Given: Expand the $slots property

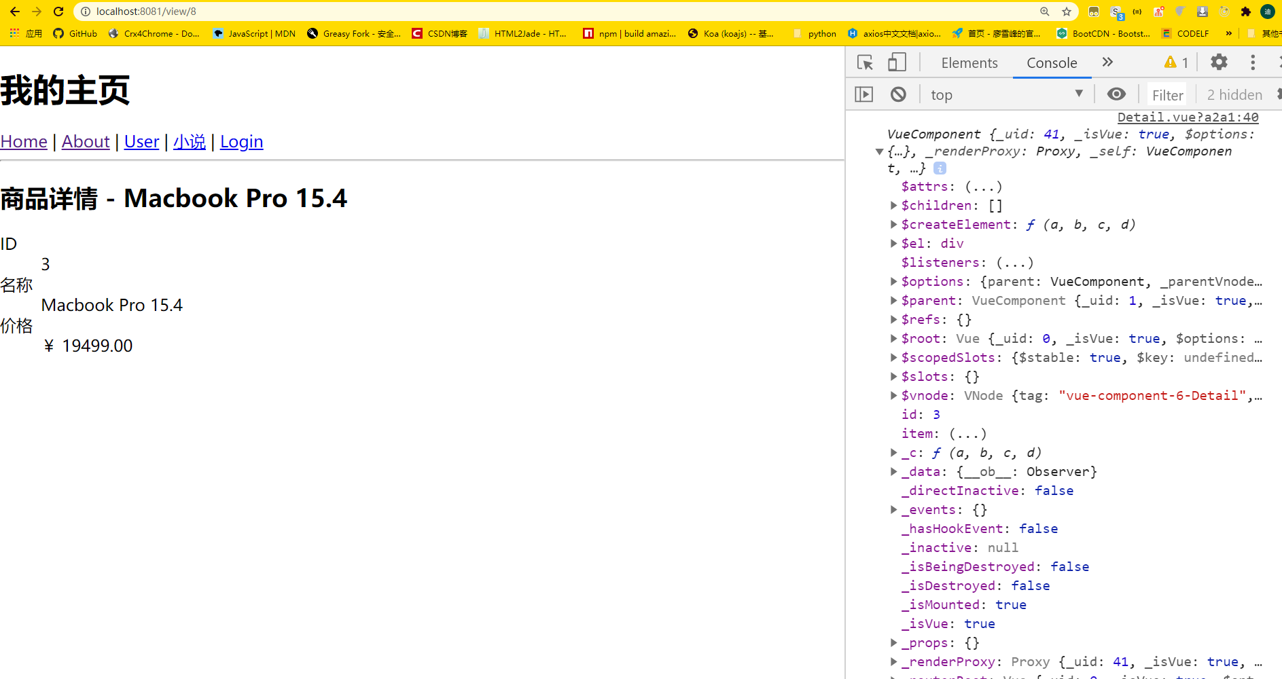Looking at the screenshot, I should (x=893, y=376).
